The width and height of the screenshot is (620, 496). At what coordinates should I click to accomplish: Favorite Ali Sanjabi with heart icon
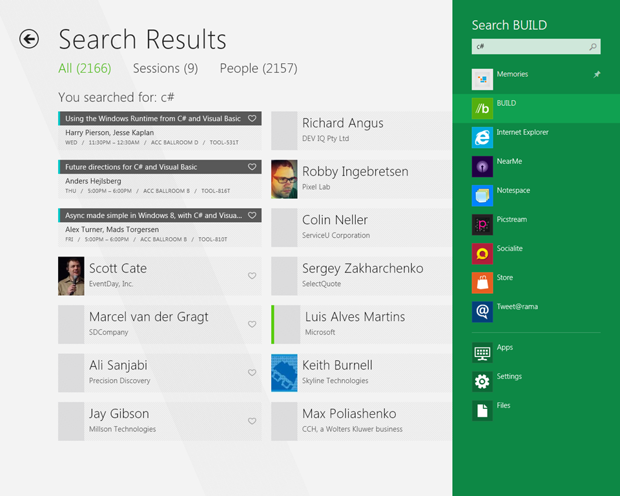252,373
